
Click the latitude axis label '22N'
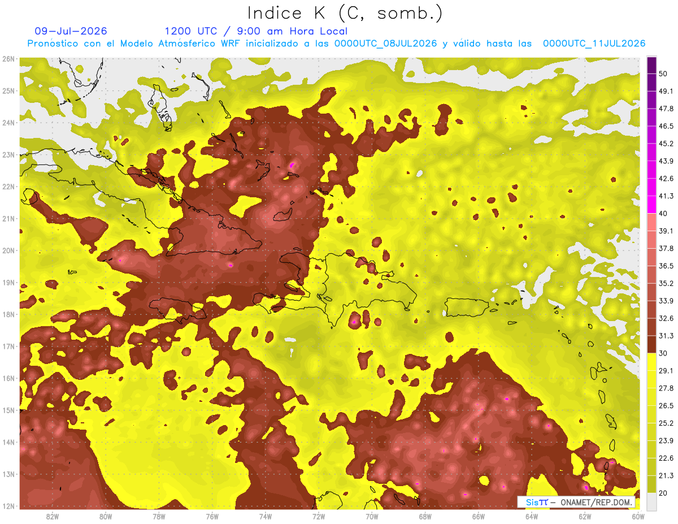8,187
